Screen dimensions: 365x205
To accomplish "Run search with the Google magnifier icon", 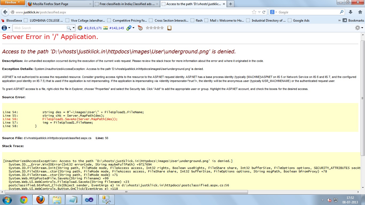I will point(341,12).
